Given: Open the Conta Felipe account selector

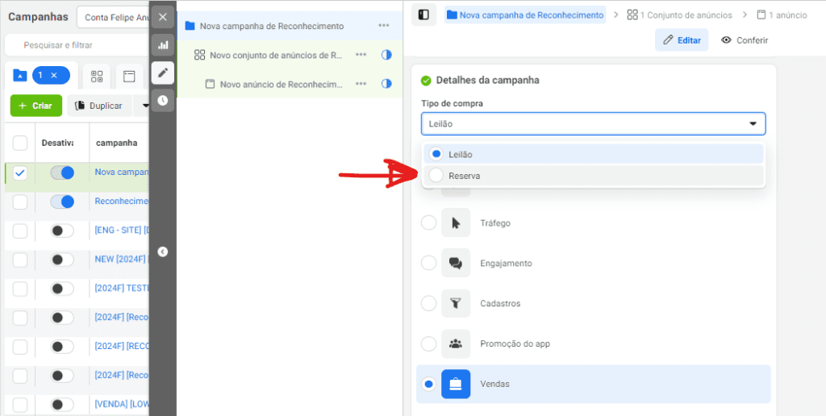Looking at the screenshot, I should tap(113, 18).
